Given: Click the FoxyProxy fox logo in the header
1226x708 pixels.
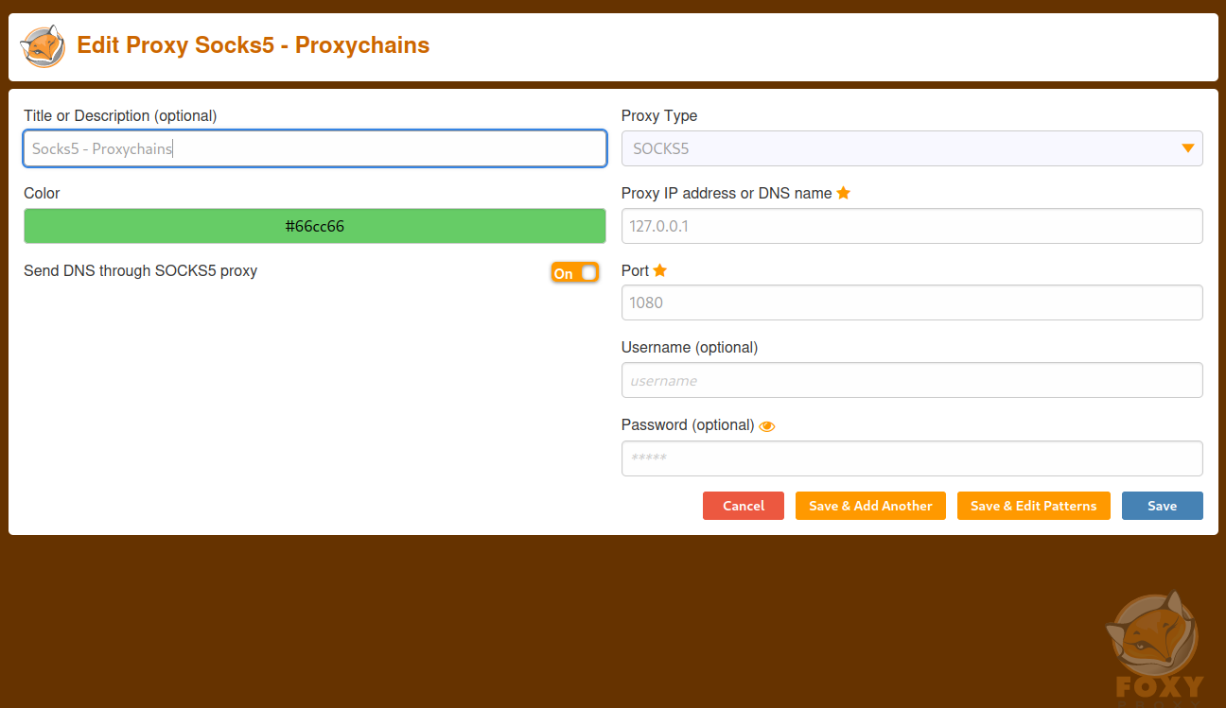Looking at the screenshot, I should (42, 45).
